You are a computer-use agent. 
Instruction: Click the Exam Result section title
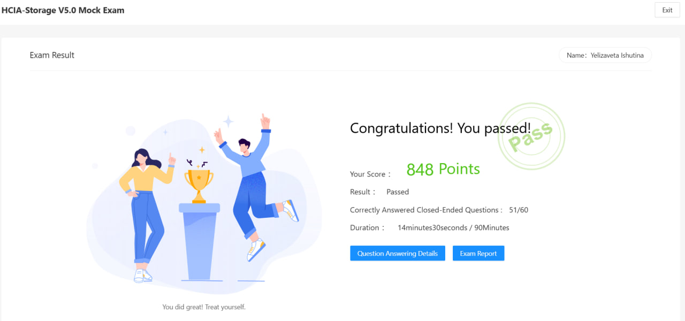(x=52, y=55)
